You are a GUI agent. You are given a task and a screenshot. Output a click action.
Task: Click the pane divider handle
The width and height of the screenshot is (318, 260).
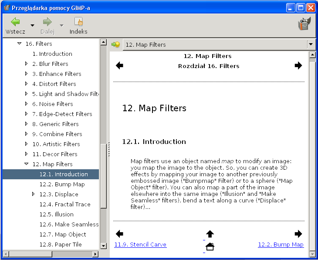pyautogui.click(x=109, y=149)
